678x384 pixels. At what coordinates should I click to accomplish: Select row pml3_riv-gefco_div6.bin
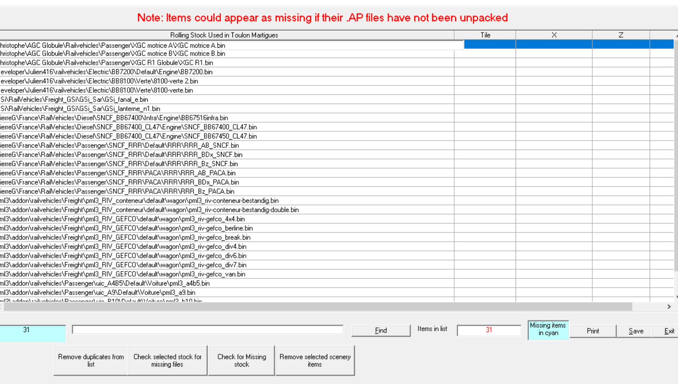tap(227, 256)
